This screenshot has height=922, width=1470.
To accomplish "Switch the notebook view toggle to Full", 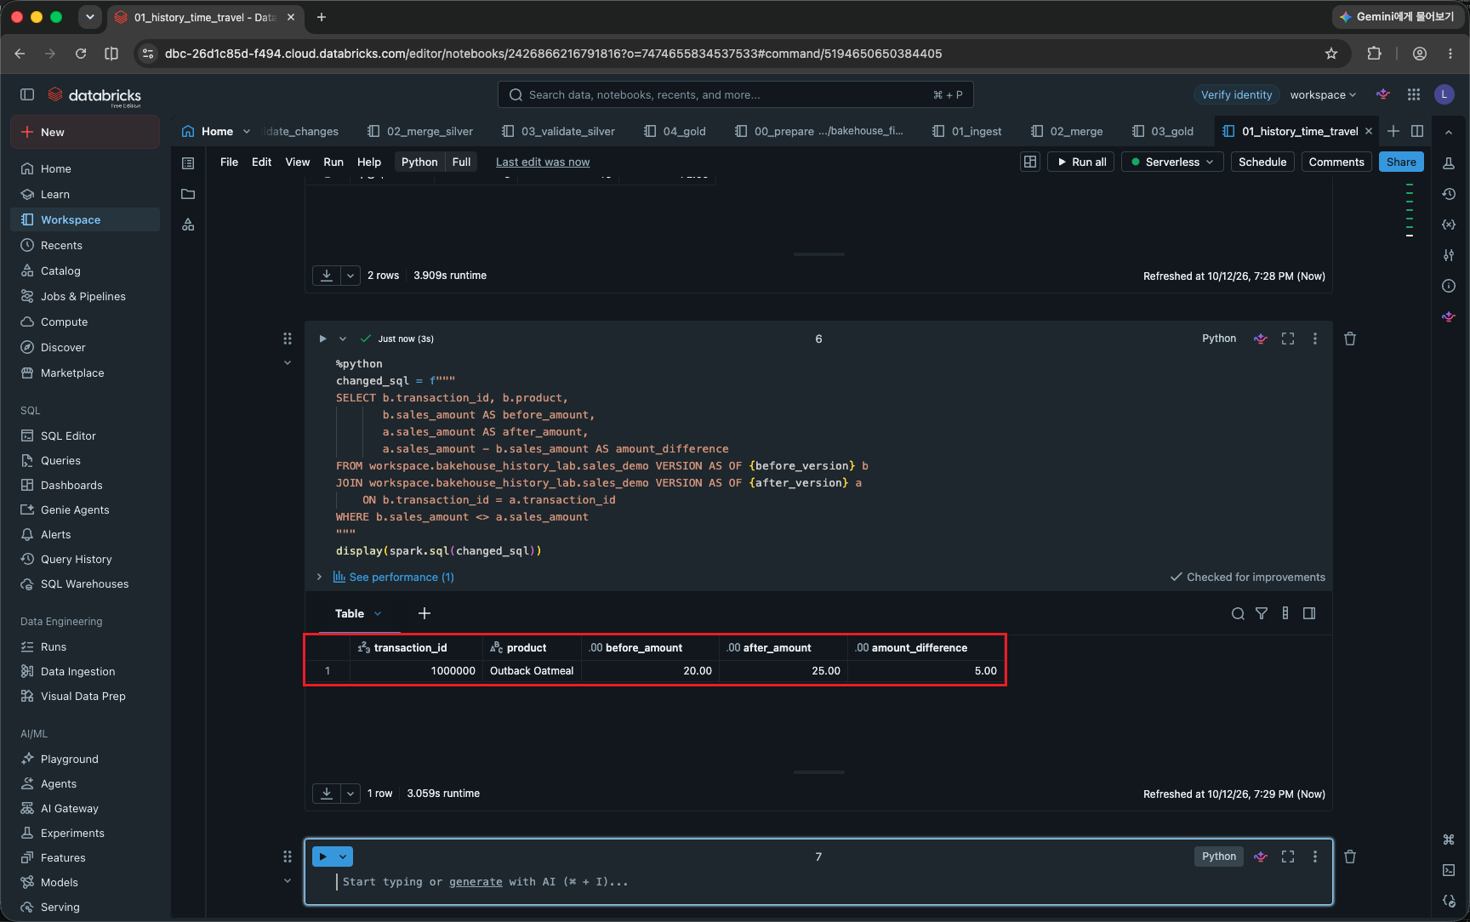I will (461, 162).
